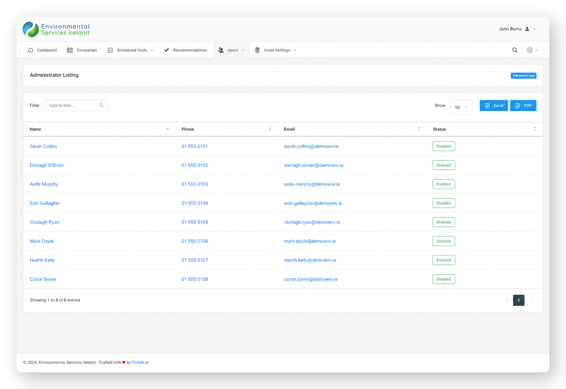Open Darragh O'Brien administrator record
566x389 pixels.
coord(47,165)
